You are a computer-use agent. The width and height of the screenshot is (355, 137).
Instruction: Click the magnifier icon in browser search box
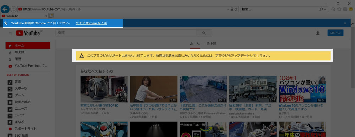click(321, 9)
